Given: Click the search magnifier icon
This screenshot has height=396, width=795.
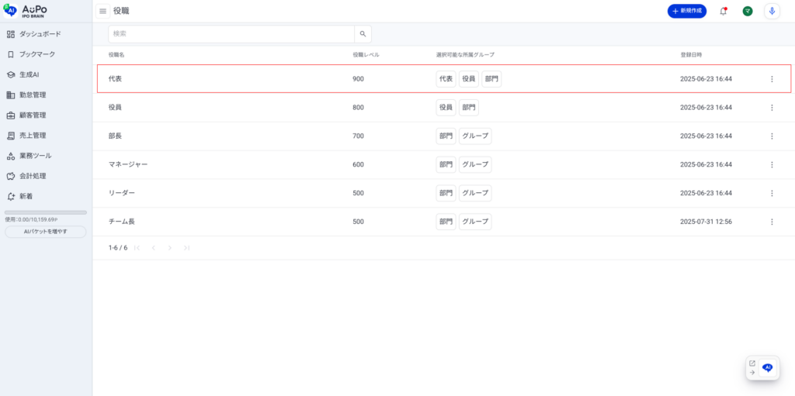Looking at the screenshot, I should point(363,34).
